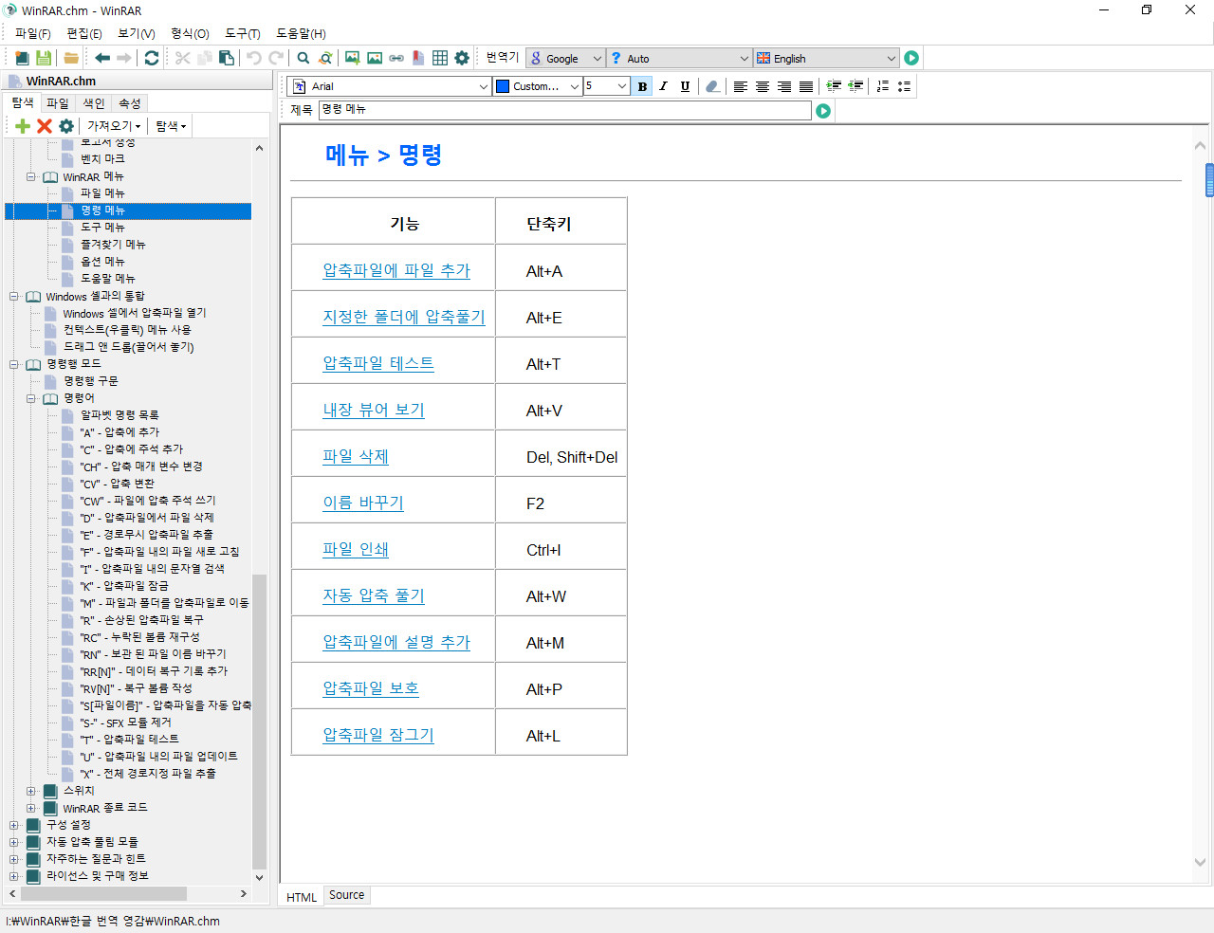
Task: Open the 형식(O) menu
Action: 190,33
